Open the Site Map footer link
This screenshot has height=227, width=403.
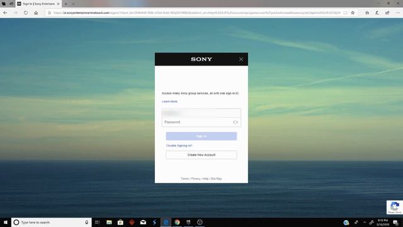(x=216, y=178)
